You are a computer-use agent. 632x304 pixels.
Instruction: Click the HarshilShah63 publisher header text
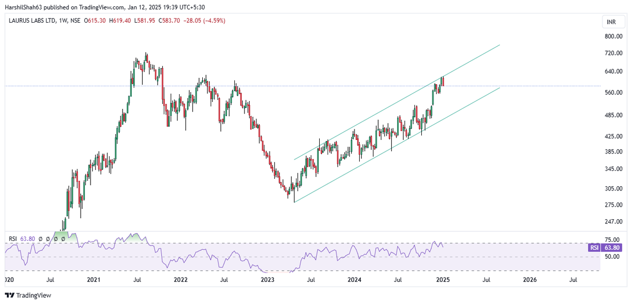coord(23,7)
